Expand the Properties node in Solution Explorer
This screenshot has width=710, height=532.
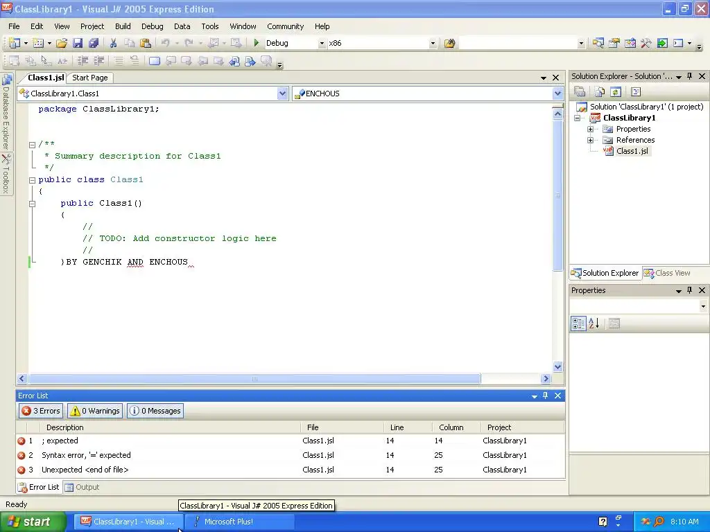click(x=590, y=129)
